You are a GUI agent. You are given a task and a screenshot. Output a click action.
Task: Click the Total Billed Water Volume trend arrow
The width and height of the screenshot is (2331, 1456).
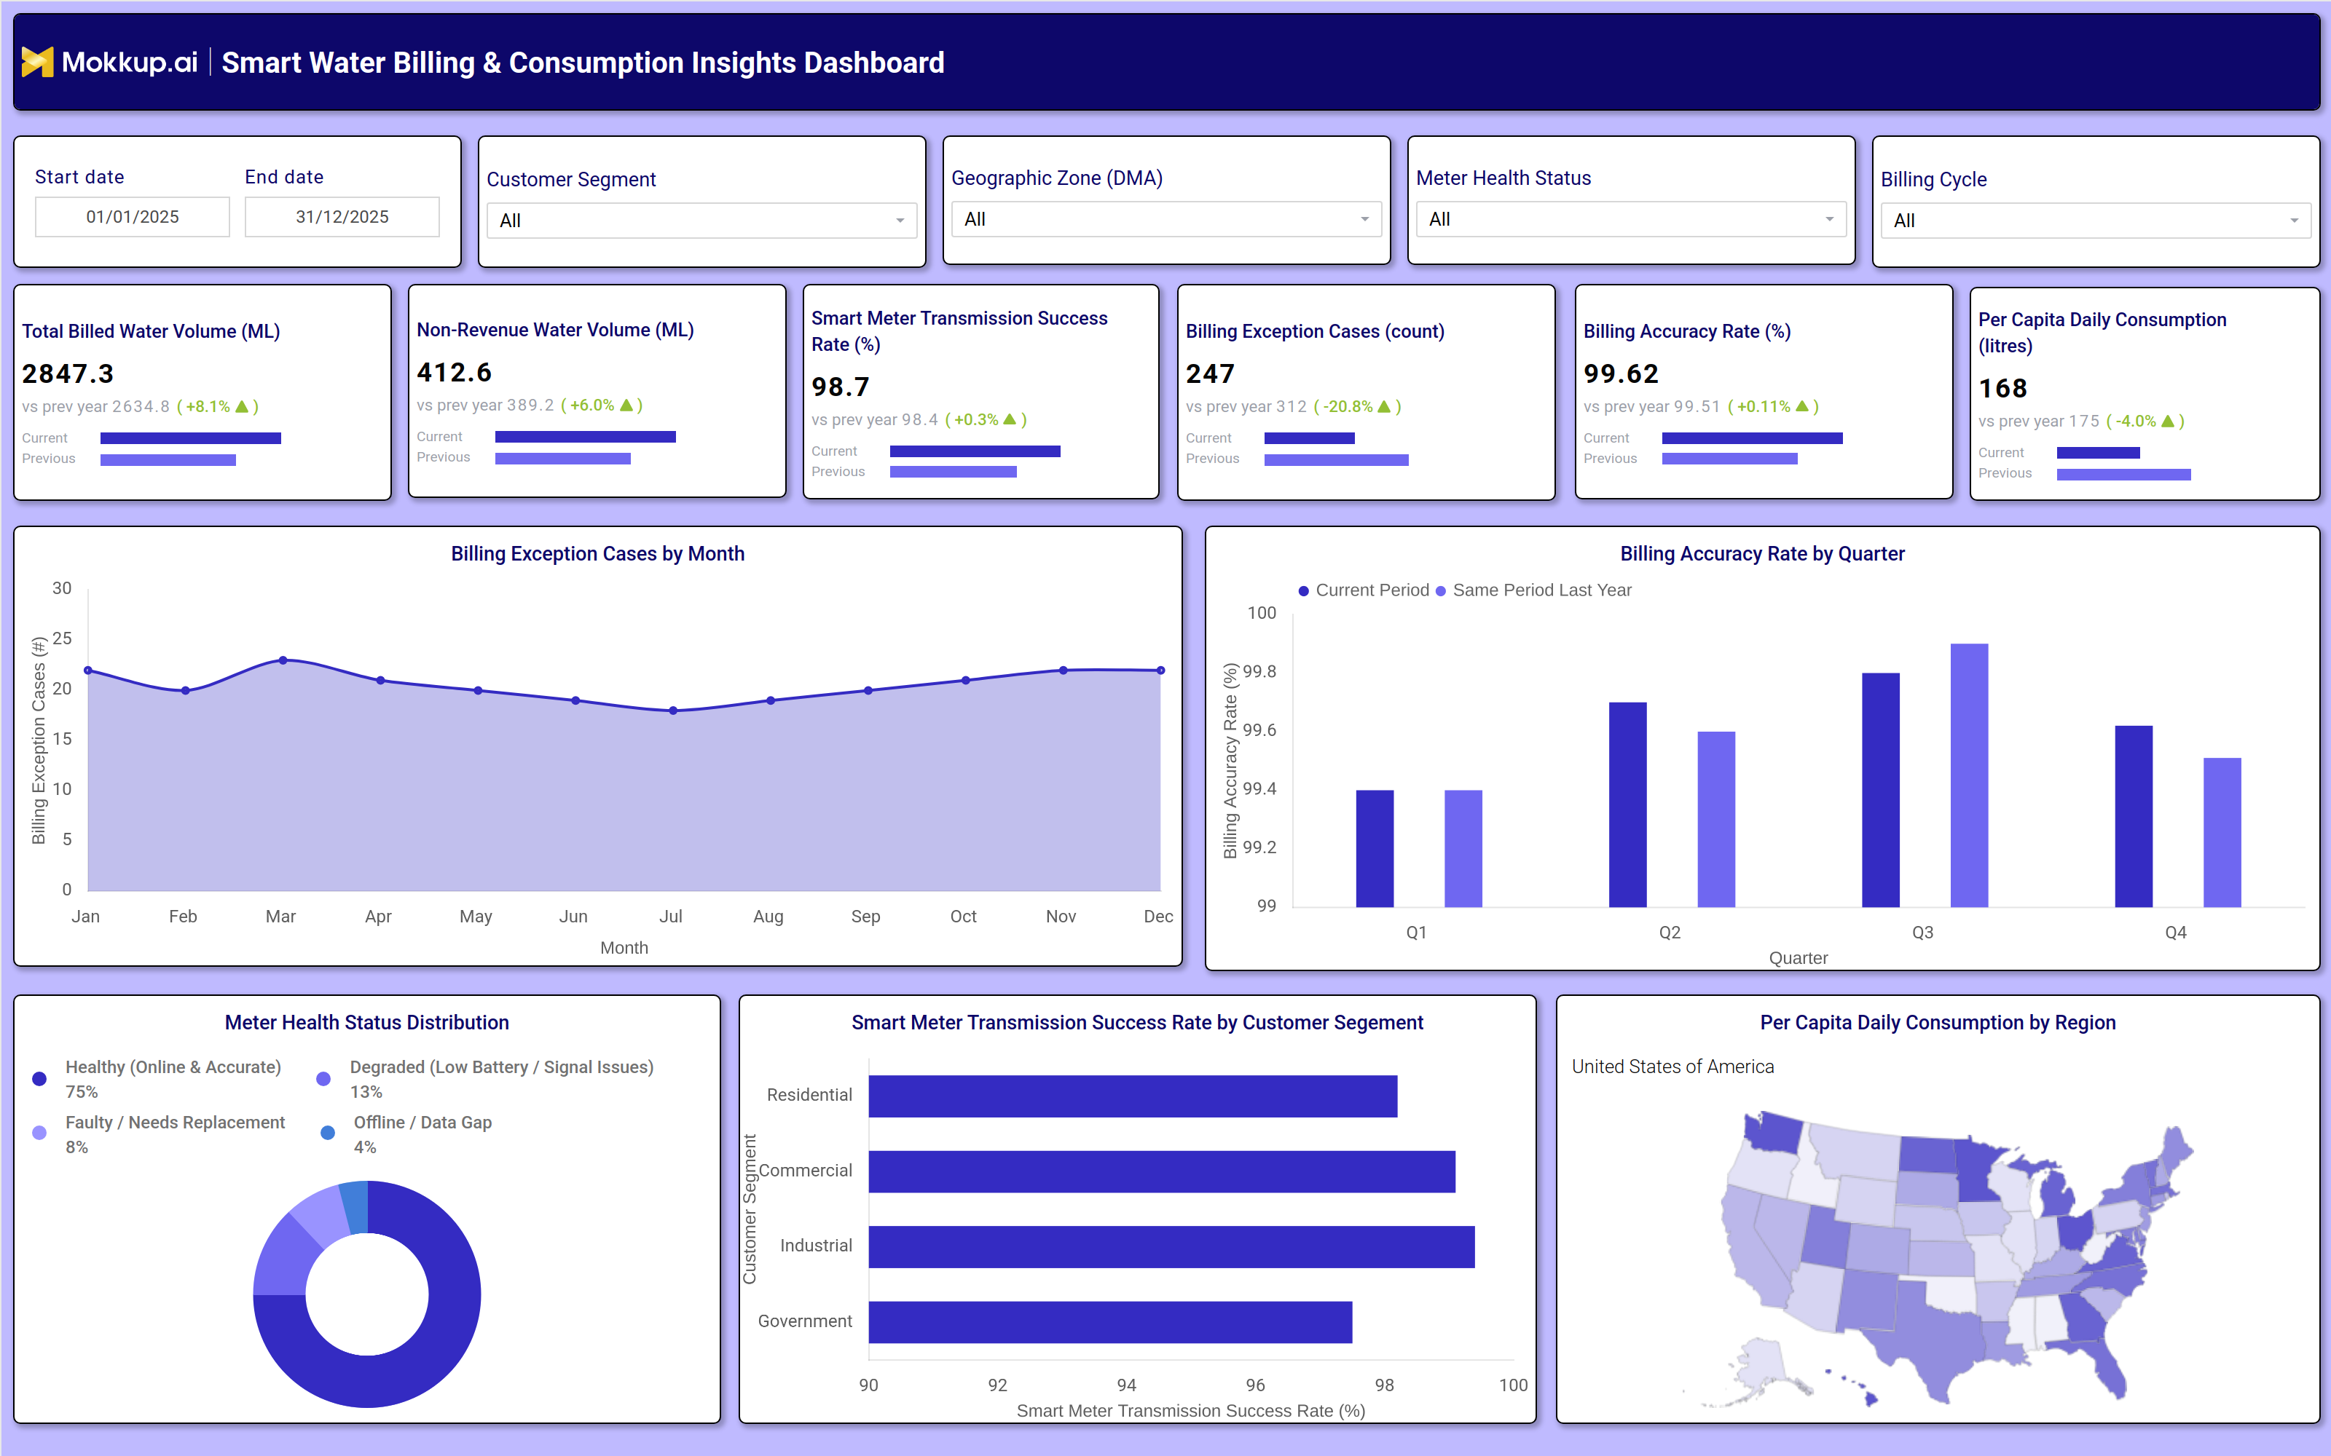242,406
